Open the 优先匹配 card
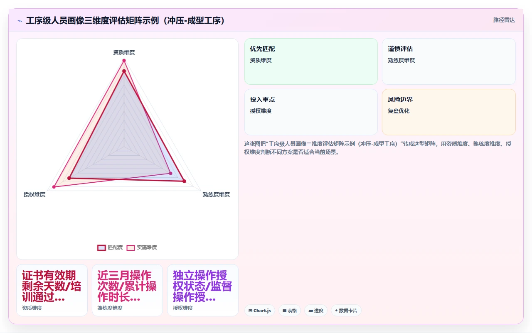The image size is (532, 333). click(x=311, y=61)
